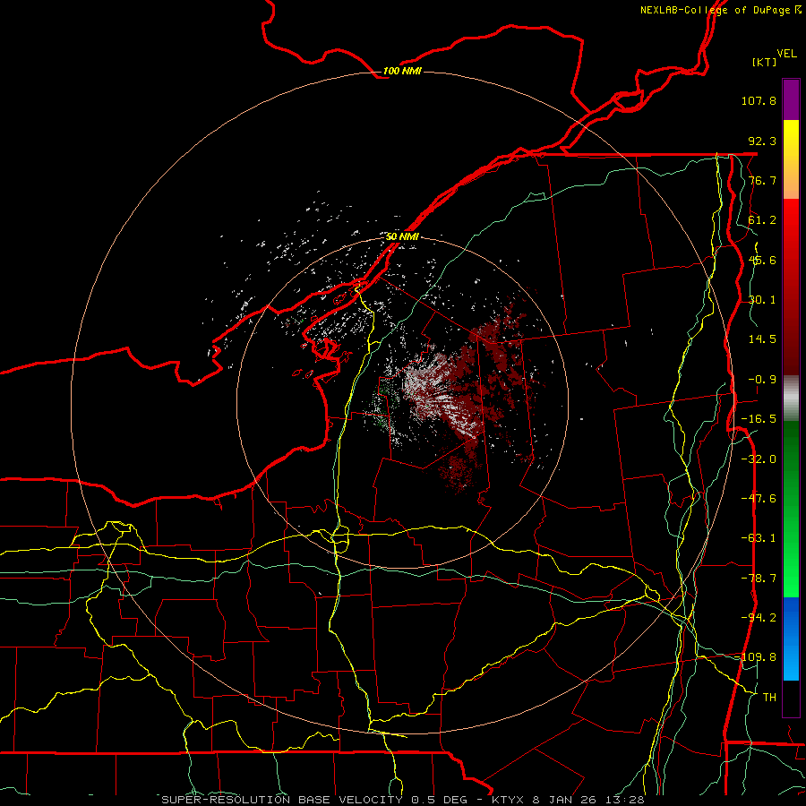Pick the green segment of the color bar
Image resolution: width=806 pixels, height=806 pixels.
pyautogui.click(x=791, y=509)
